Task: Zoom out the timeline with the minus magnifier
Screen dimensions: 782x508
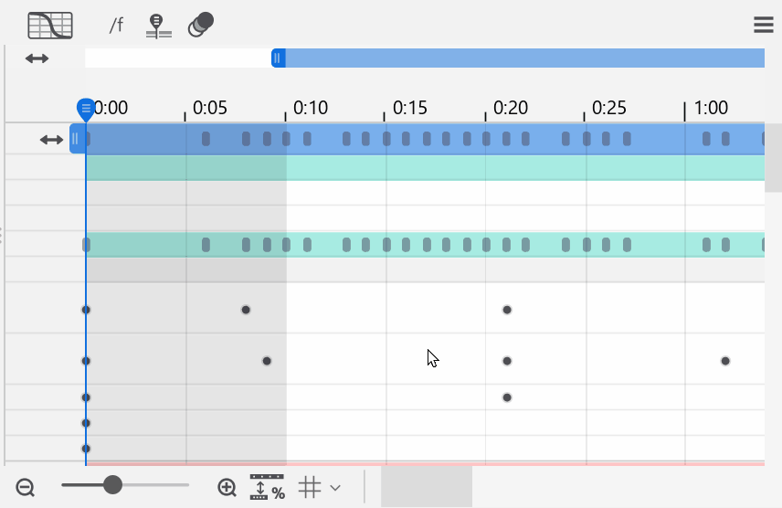Action: pos(26,488)
